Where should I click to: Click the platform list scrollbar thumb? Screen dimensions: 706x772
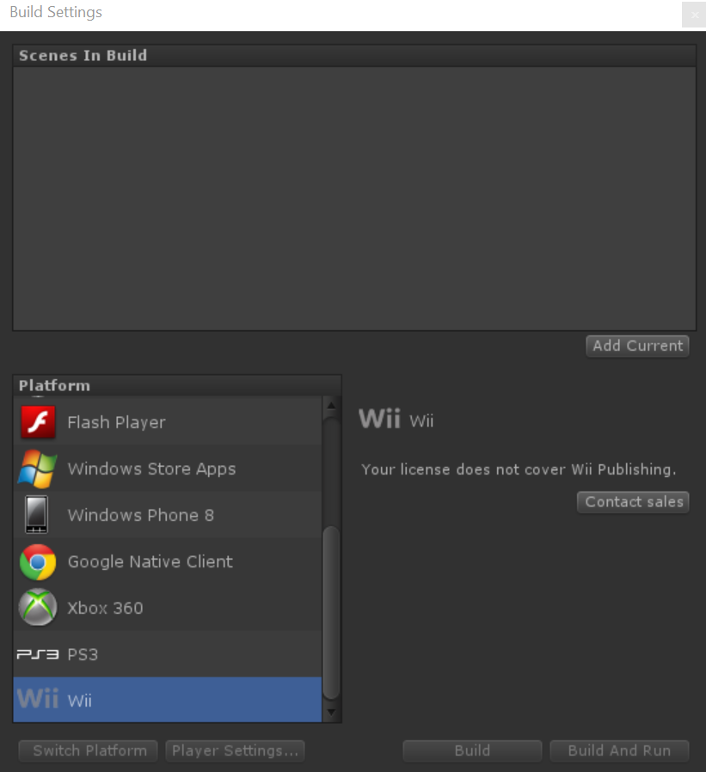click(331, 612)
